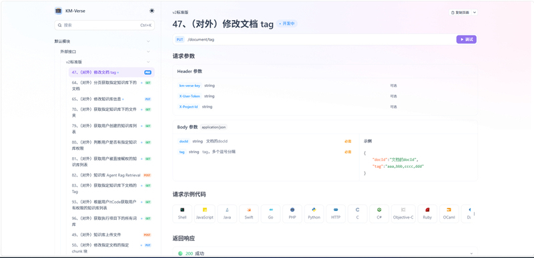Open 80、判断用户是否有指定知识库权限 entry

[111, 145]
